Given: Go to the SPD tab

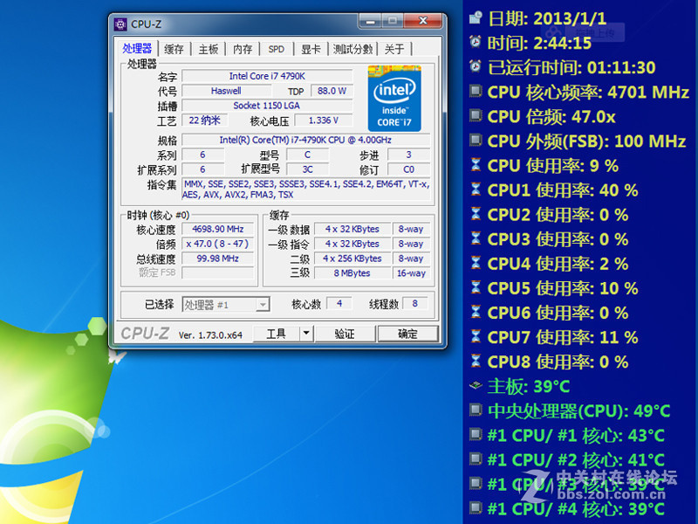Looking at the screenshot, I should point(276,49).
